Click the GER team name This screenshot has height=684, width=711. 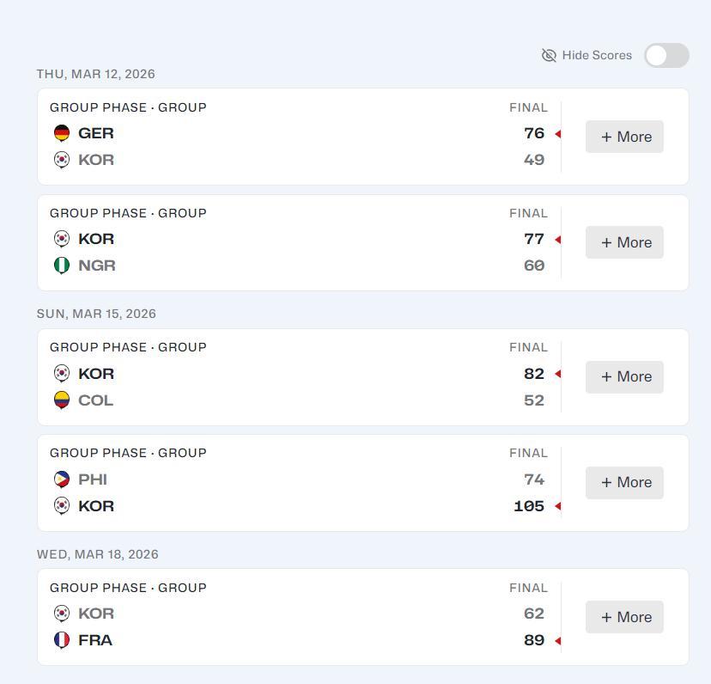(96, 133)
